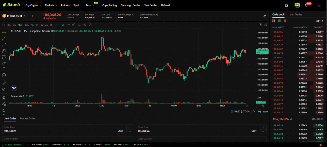Screen dimensions: 327x147
Task: Switch to Market Order tab
Action: tap(28, 119)
